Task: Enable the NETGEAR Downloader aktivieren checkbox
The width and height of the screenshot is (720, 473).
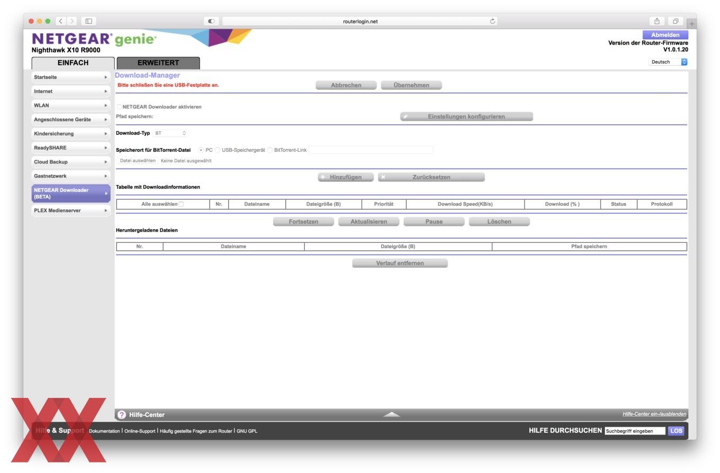Action: click(x=119, y=107)
